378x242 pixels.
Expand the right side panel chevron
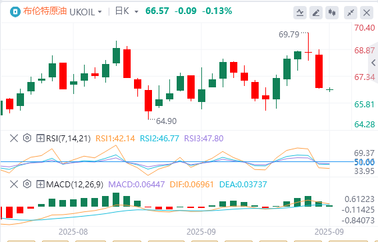tap(373, 63)
